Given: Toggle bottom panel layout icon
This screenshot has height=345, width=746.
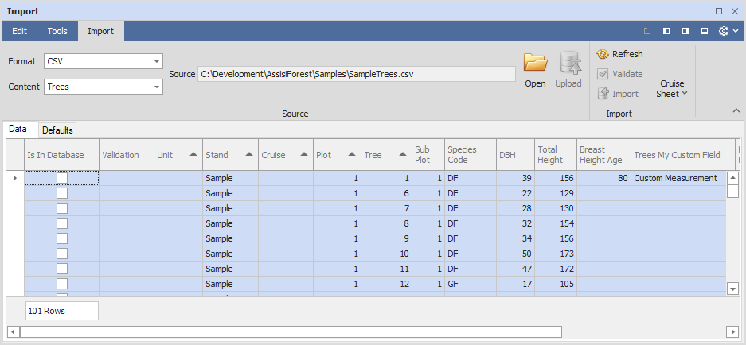Looking at the screenshot, I should coord(705,31).
